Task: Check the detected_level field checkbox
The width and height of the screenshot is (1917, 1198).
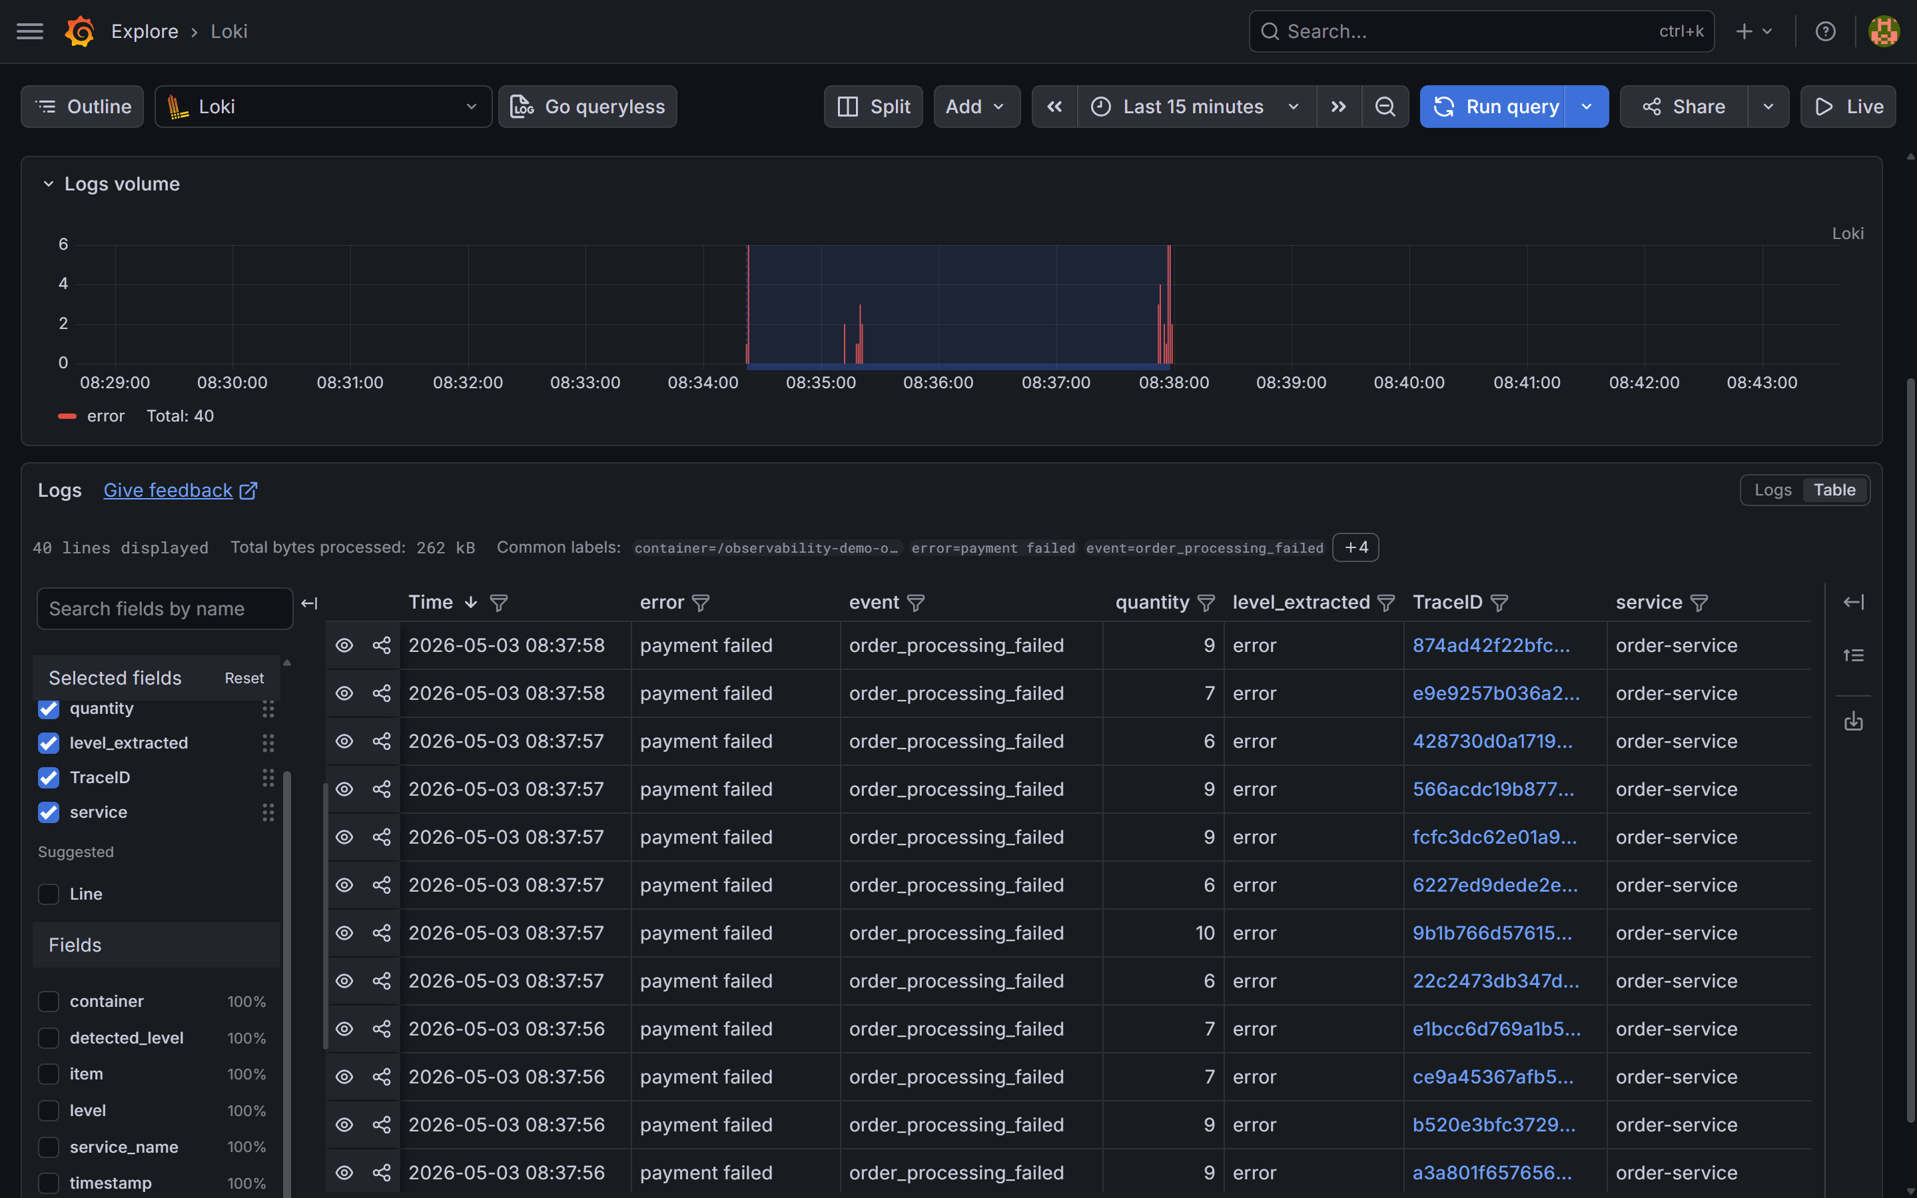Action: pyautogui.click(x=49, y=1038)
